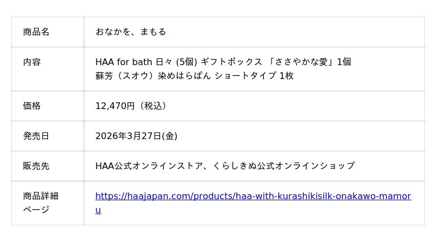Click the 価格 row label
This screenshot has height=242, width=446.
[32, 106]
